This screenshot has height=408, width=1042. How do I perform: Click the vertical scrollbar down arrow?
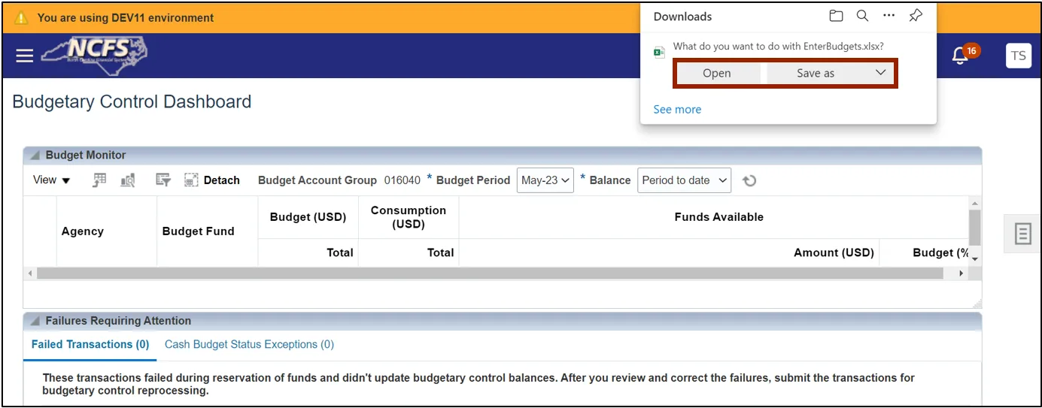(975, 259)
